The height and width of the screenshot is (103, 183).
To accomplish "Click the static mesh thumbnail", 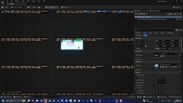I will tap(156, 55).
